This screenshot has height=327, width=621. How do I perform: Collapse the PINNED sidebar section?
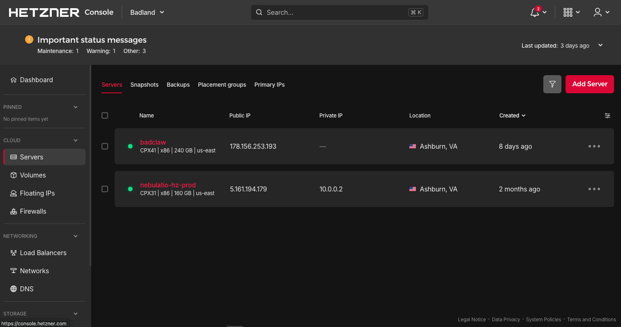pos(75,107)
